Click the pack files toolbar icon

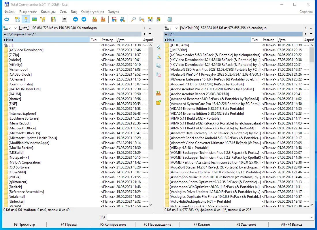pyautogui.click(x=95, y=19)
